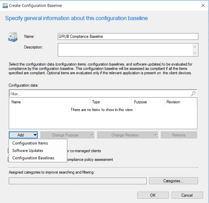Viewport: 209px width, 203px height.
Task: Click into the Name text field
Action: pyautogui.click(x=128, y=37)
